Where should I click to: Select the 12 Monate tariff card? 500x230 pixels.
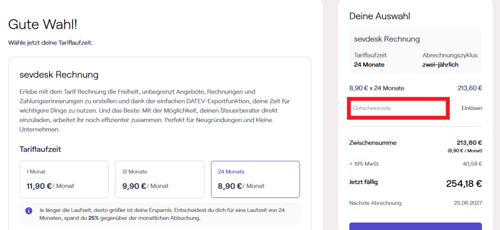point(160,179)
